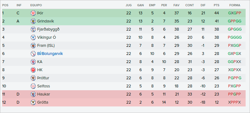The image size is (250, 113).
Task: Sort standings by POS column header
Action: 5,5
